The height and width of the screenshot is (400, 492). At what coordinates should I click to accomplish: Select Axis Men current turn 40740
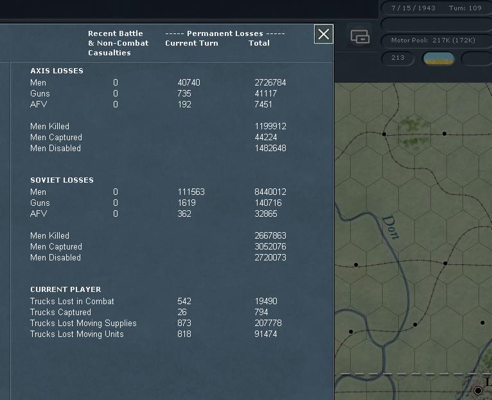(189, 83)
